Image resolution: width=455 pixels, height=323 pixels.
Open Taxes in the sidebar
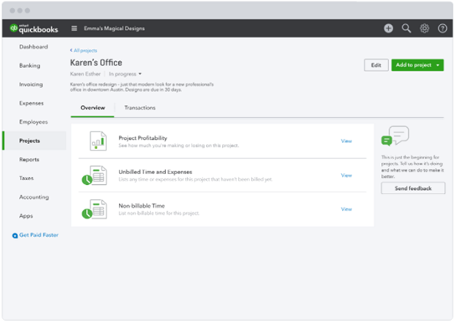(26, 178)
